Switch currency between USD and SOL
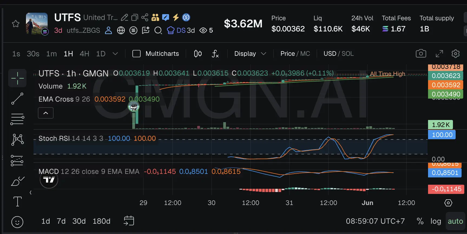 click(338, 54)
